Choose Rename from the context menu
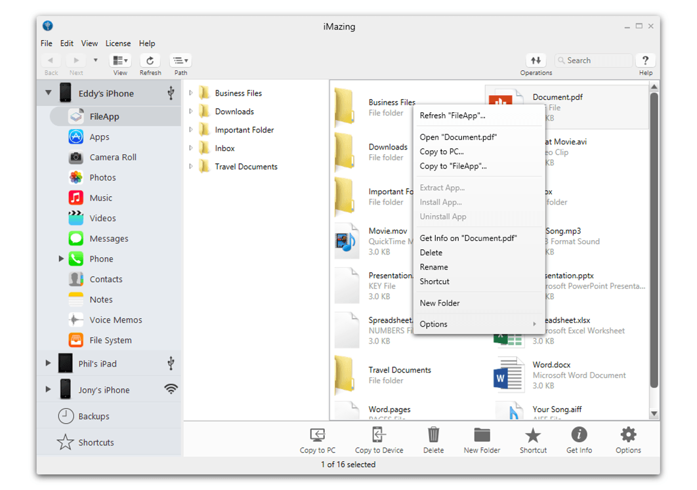The width and height of the screenshot is (697, 490). 434,267
